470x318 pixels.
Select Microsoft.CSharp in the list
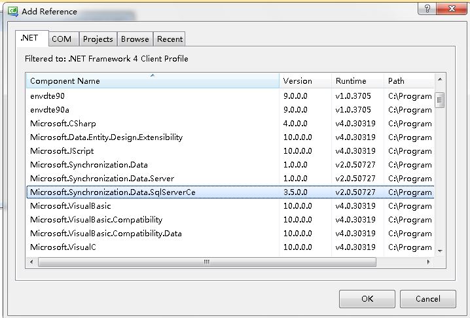coord(230,124)
